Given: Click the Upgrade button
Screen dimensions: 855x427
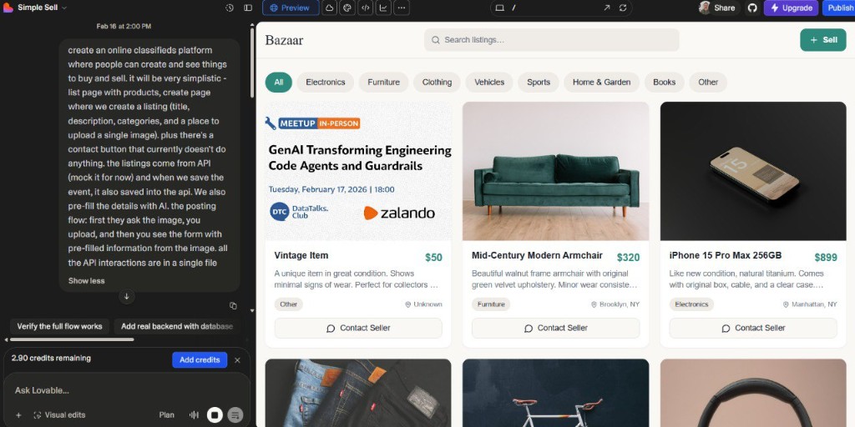Looking at the screenshot, I should (792, 8).
